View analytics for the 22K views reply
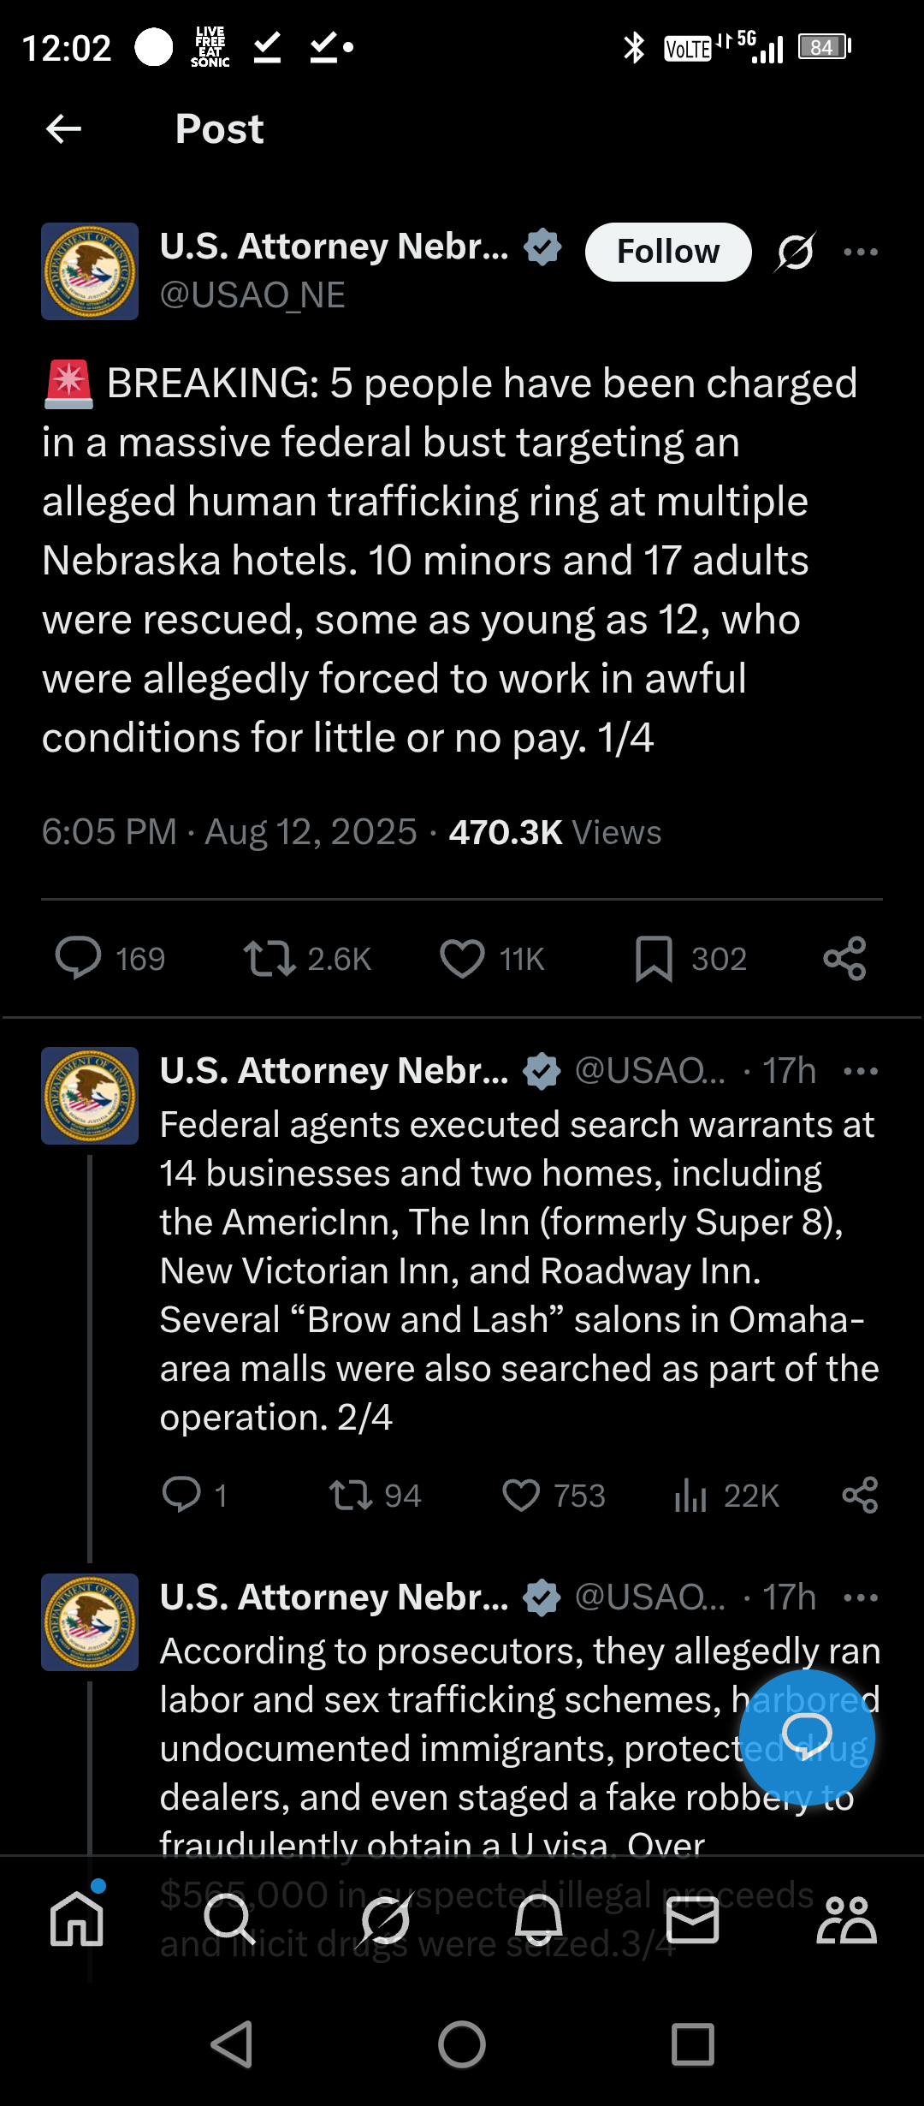The height and width of the screenshot is (2106, 924). pyautogui.click(x=691, y=1496)
